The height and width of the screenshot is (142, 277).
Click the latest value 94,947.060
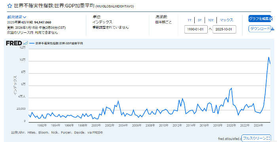point(43,22)
